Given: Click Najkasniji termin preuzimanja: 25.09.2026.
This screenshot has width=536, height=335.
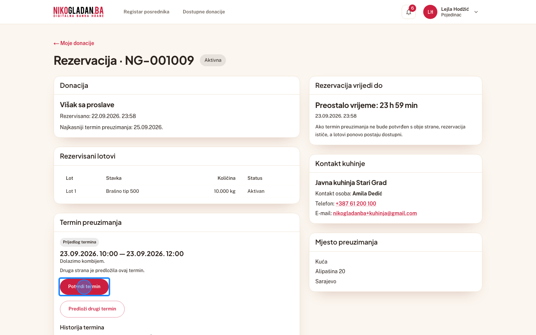Looking at the screenshot, I should click(x=111, y=127).
